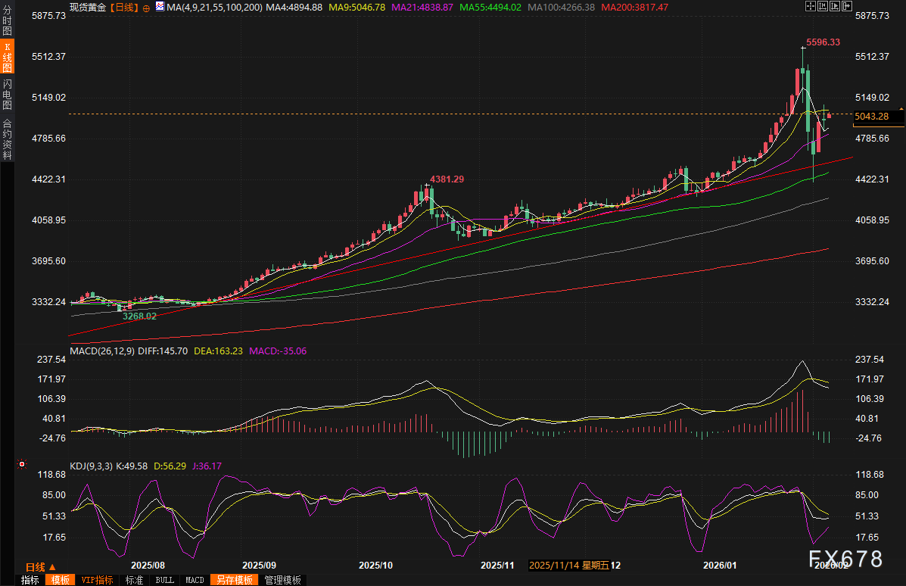This screenshot has height=586, width=906.
Task: Click the 另存模板 button
Action: point(232,580)
